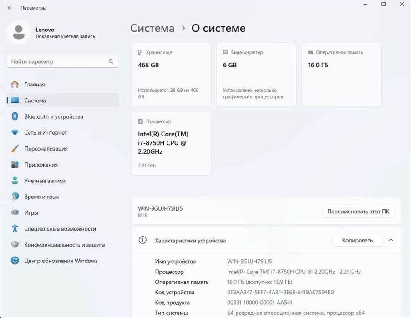Click the Система monitor icon

(15, 101)
